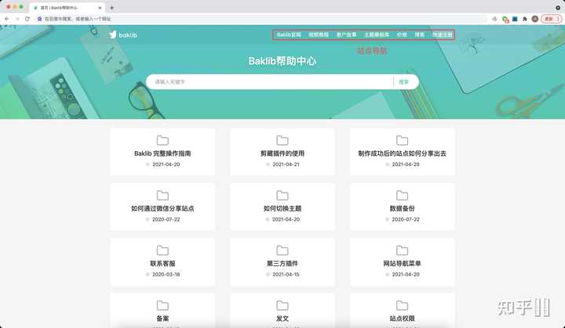Open the 主题模板库 navigation item
Image resolution: width=565 pixels, height=328 pixels.
click(x=377, y=35)
